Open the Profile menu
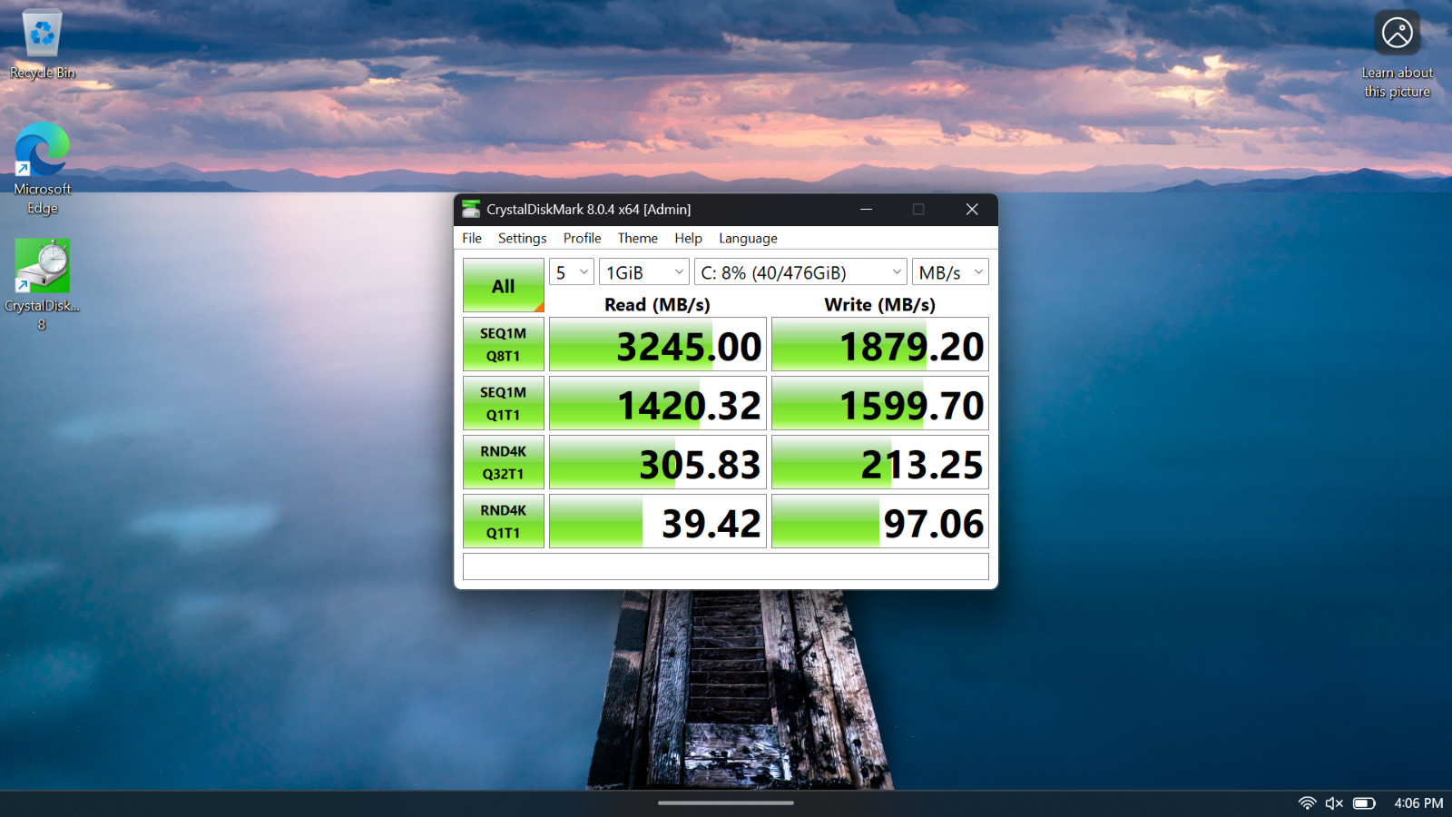 coord(582,238)
